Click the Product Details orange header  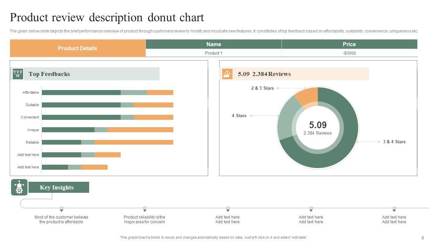click(77, 48)
